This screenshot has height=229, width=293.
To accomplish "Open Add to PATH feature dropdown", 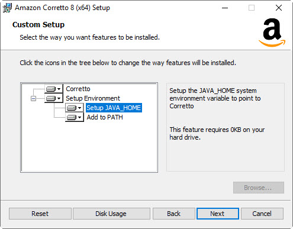I will (x=75, y=117).
